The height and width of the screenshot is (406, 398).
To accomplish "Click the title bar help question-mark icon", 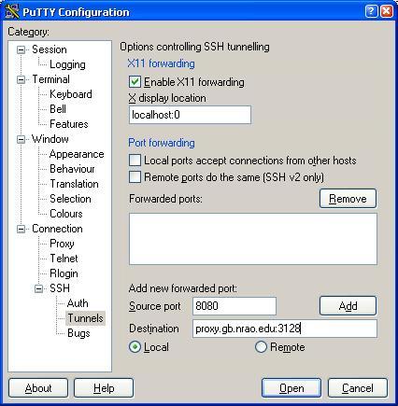I will [371, 11].
